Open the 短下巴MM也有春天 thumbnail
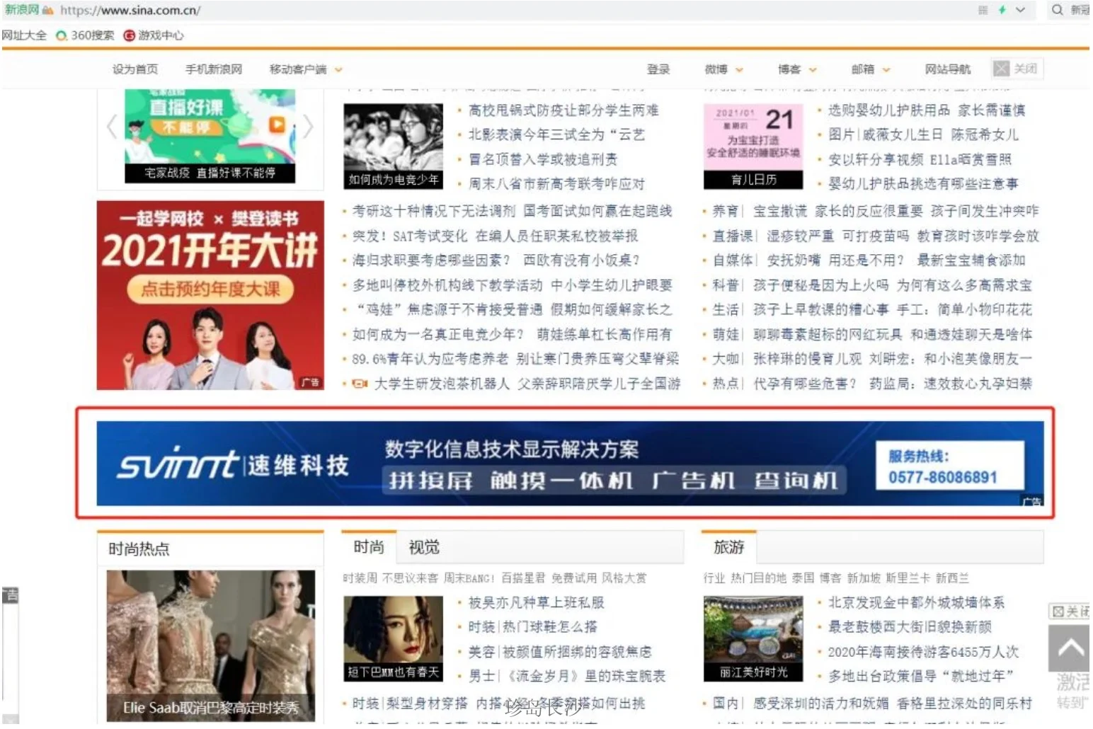 pos(393,638)
